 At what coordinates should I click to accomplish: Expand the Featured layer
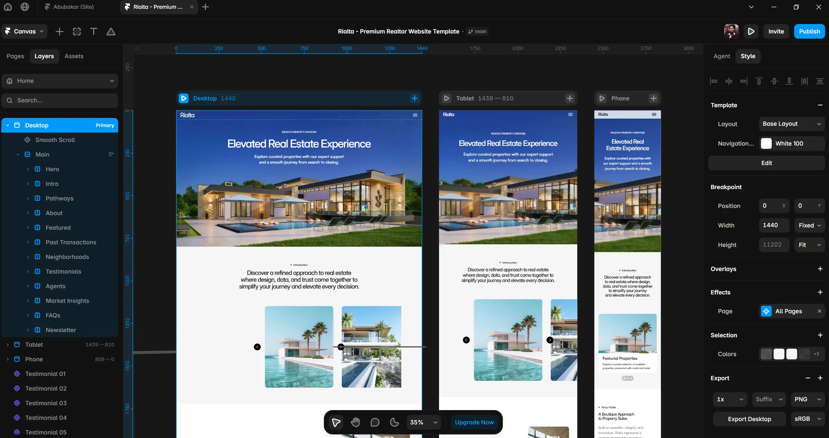click(28, 227)
